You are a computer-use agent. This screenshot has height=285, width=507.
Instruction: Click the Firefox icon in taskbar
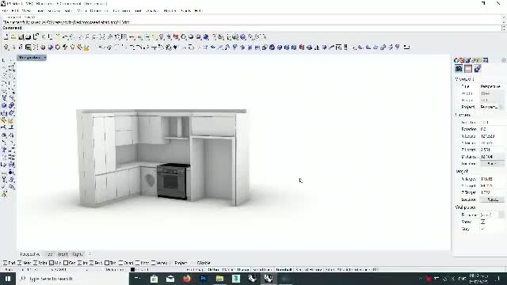pyautogui.click(x=187, y=279)
